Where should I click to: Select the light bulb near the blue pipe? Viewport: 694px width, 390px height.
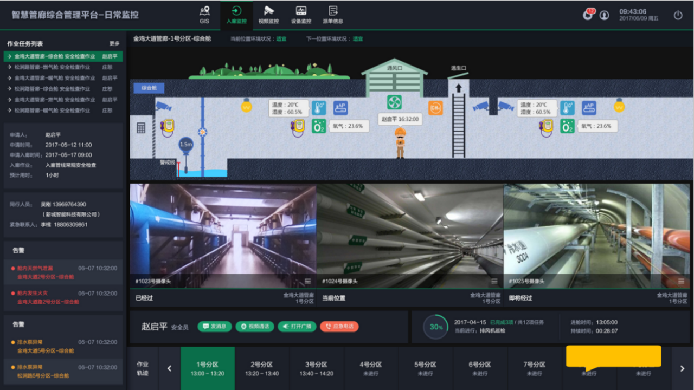point(247,105)
